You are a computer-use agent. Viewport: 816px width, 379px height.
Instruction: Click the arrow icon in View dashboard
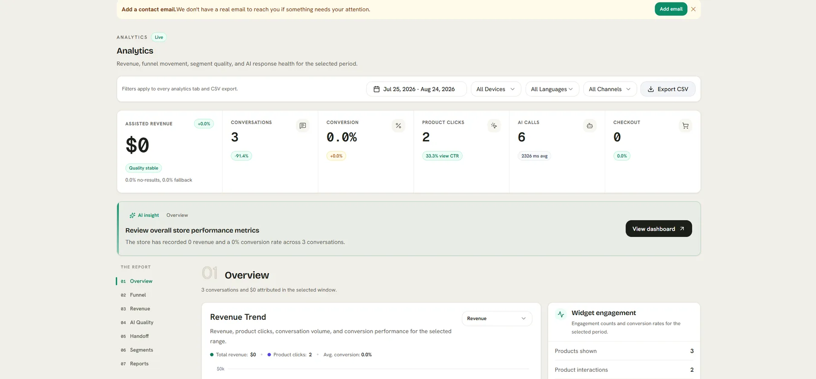(682, 229)
